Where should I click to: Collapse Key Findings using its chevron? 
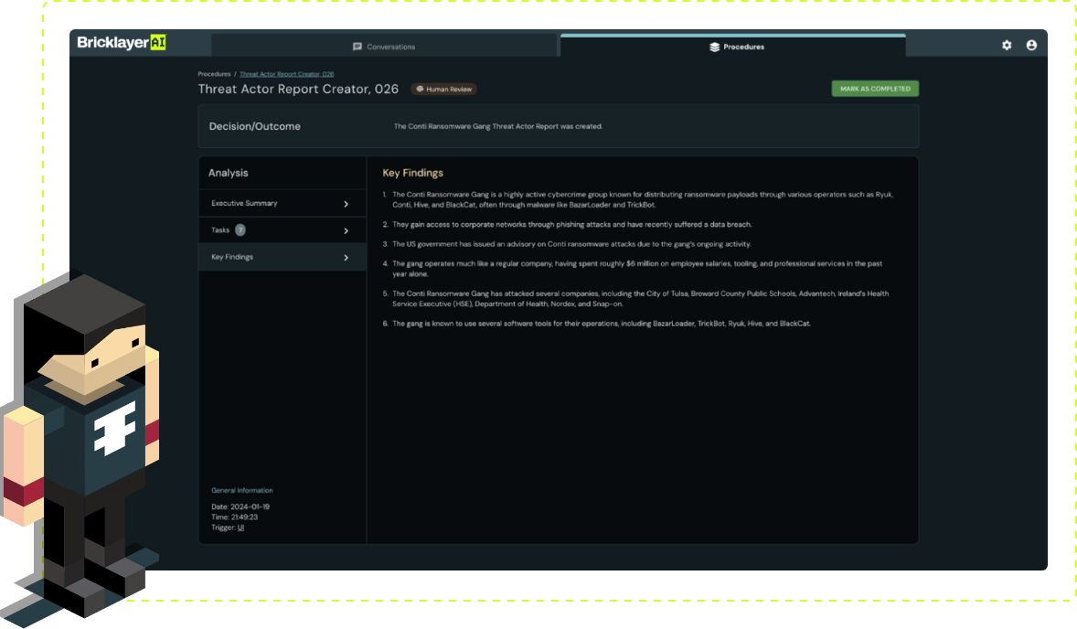point(346,257)
